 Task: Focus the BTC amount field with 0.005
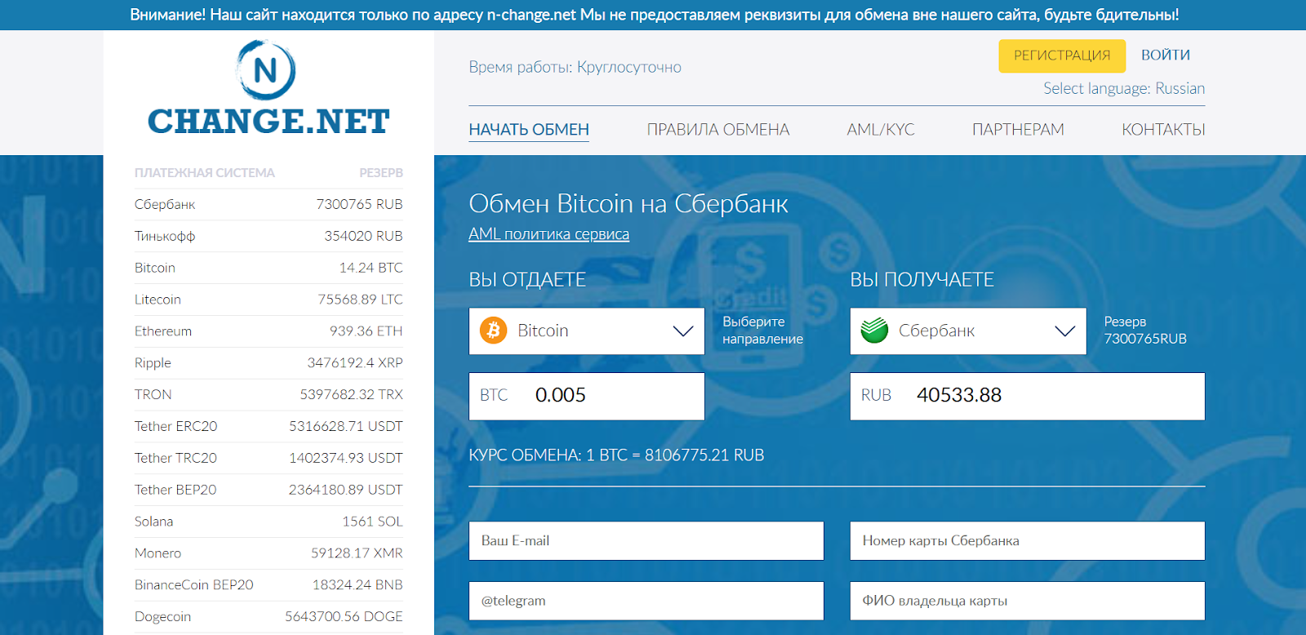click(x=586, y=396)
